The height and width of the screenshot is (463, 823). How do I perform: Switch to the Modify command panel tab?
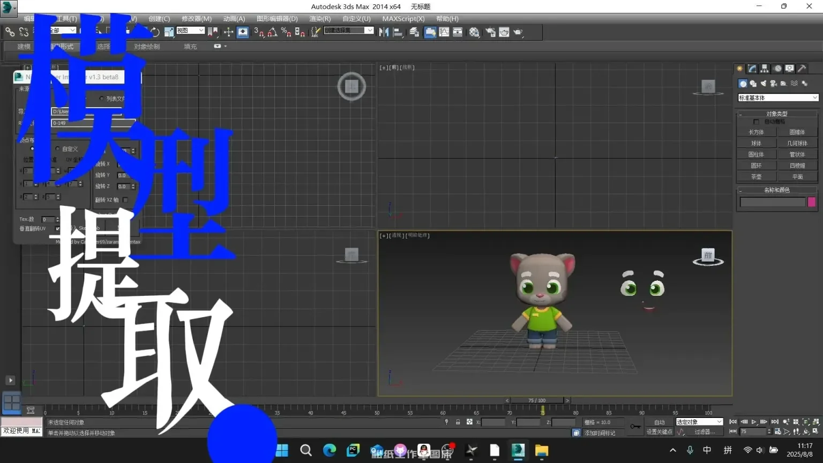click(752, 69)
